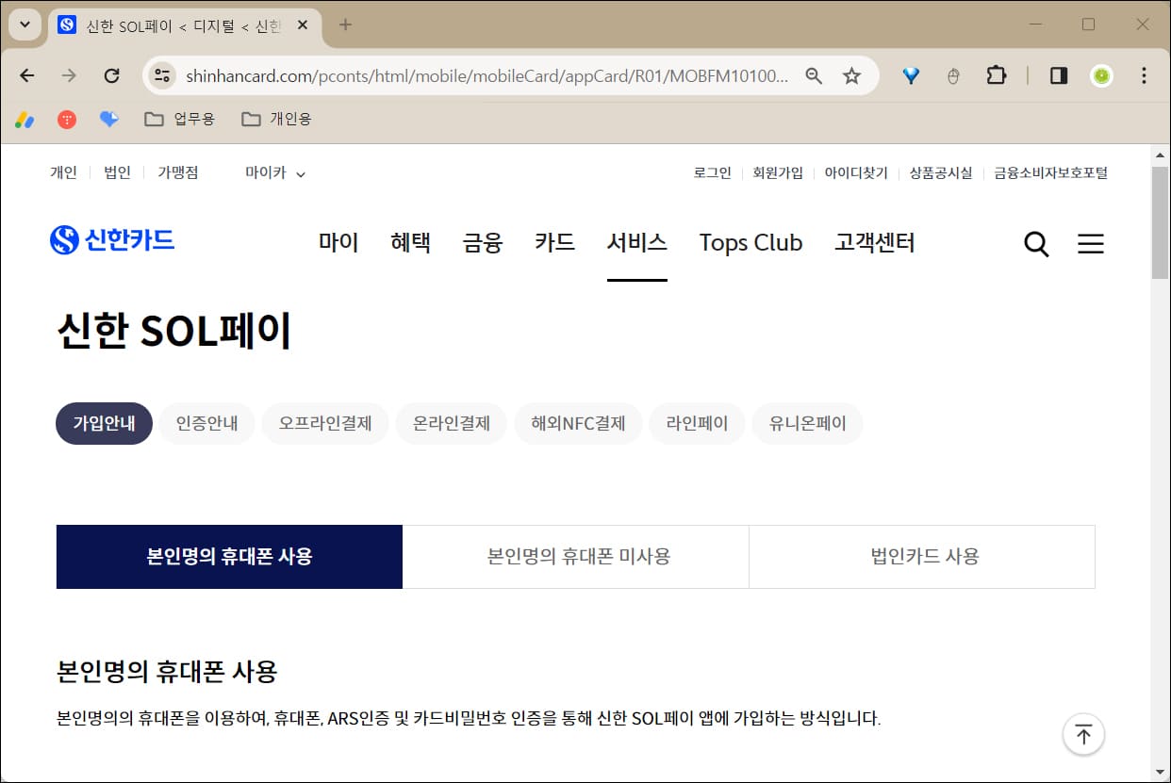Click inside the address bar

471,75
